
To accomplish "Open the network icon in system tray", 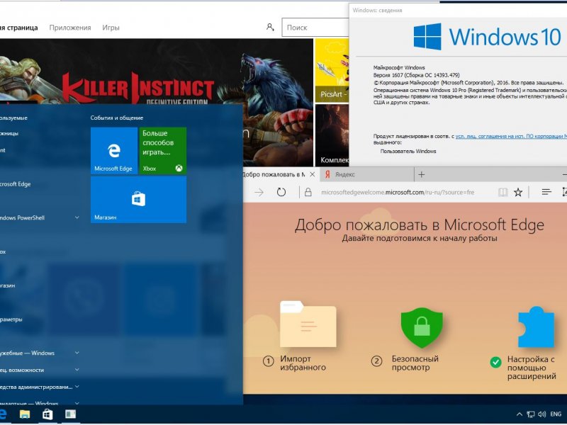I will 530,414.
